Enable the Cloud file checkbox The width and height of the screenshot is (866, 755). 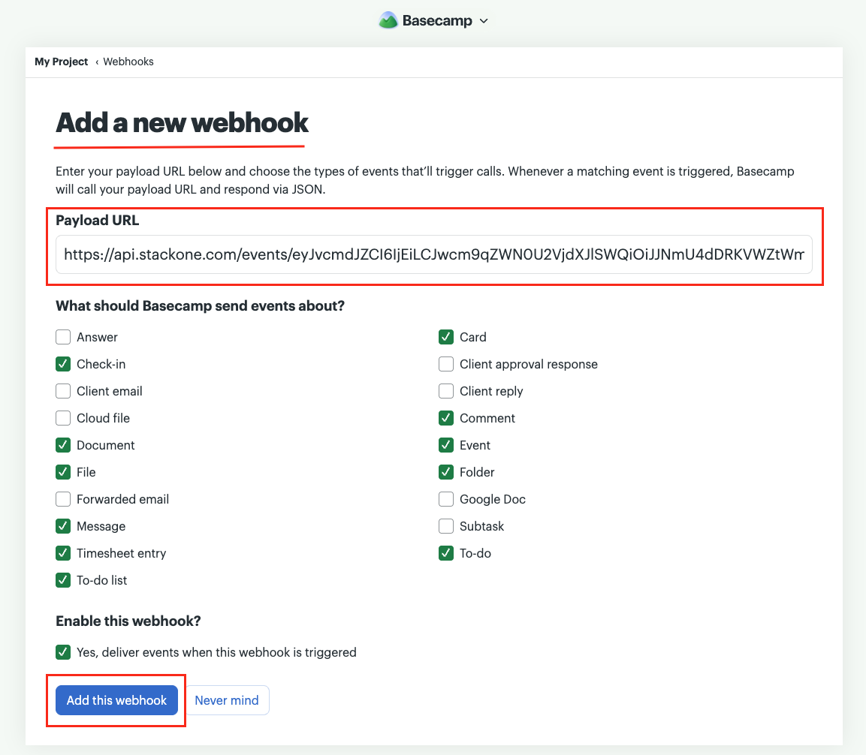coord(63,418)
